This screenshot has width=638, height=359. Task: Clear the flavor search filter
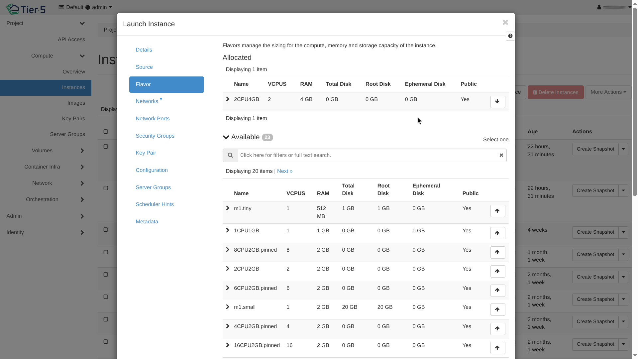[x=501, y=155]
